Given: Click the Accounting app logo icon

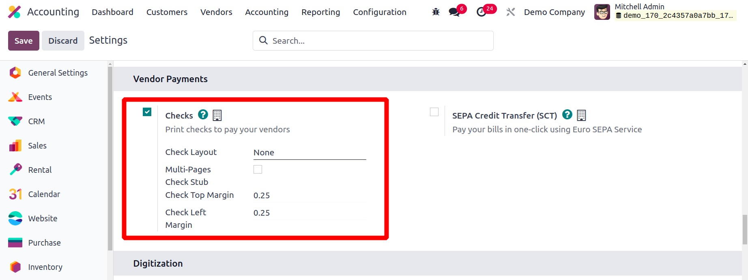Looking at the screenshot, I should [14, 12].
